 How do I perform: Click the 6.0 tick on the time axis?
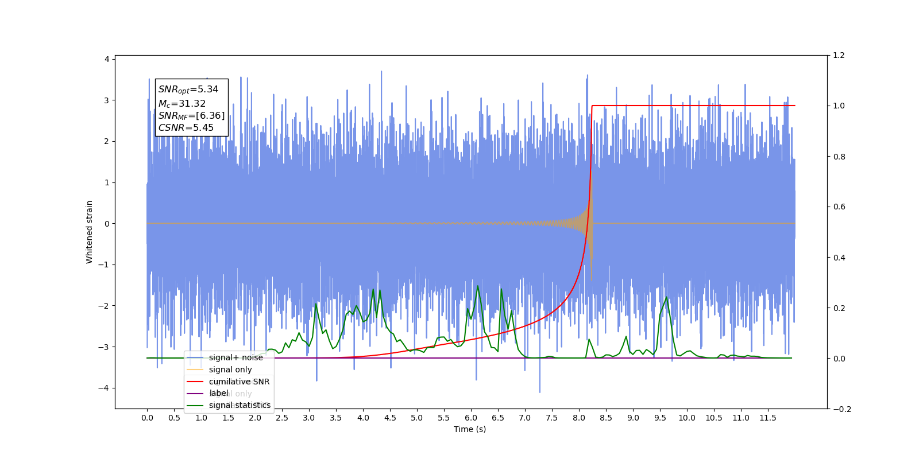(x=471, y=418)
